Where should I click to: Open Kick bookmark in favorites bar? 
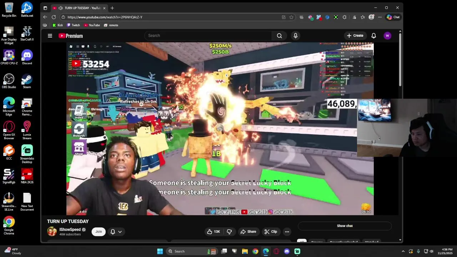(57, 25)
